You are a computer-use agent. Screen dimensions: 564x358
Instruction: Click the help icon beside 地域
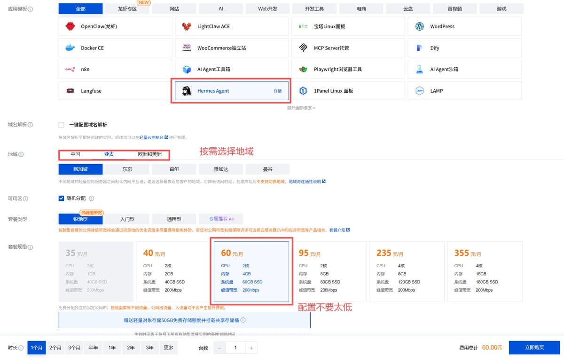click(21, 154)
